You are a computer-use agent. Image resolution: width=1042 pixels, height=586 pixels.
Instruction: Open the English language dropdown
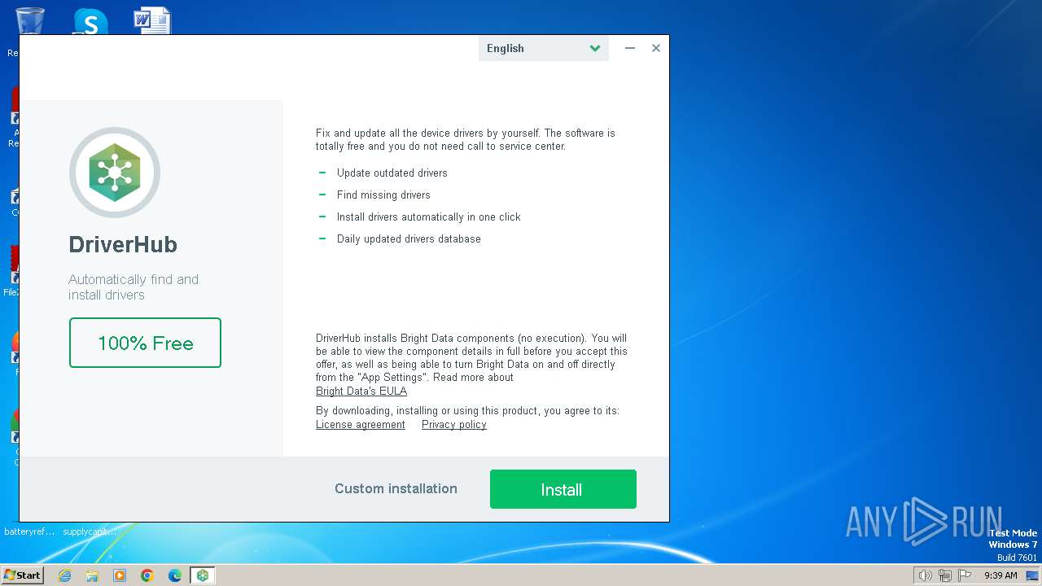pos(543,48)
